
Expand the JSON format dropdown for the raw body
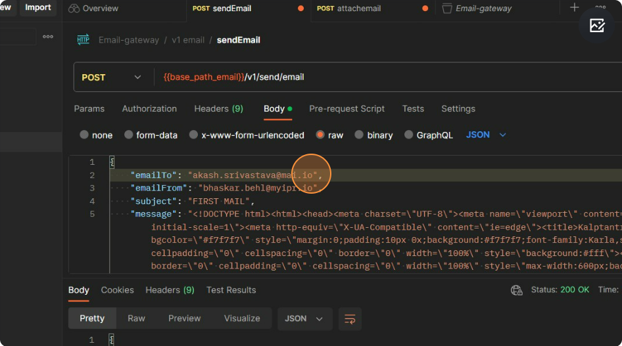[486, 135]
